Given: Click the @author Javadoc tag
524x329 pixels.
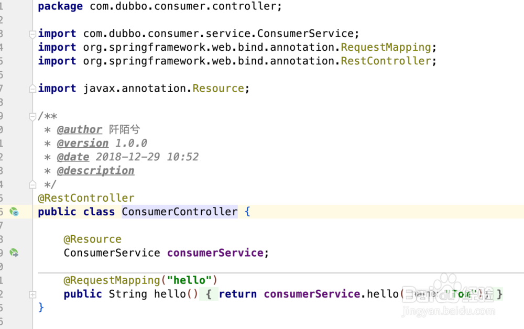Looking at the screenshot, I should click(x=80, y=130).
